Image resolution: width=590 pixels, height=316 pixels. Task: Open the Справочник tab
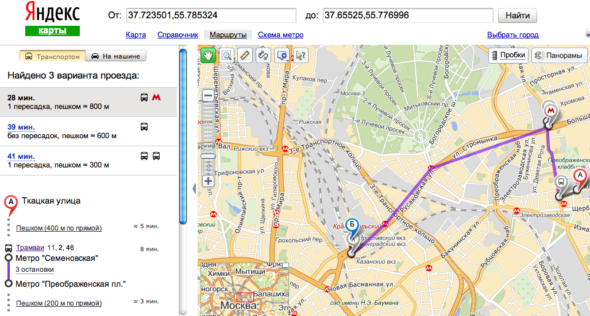point(178,35)
